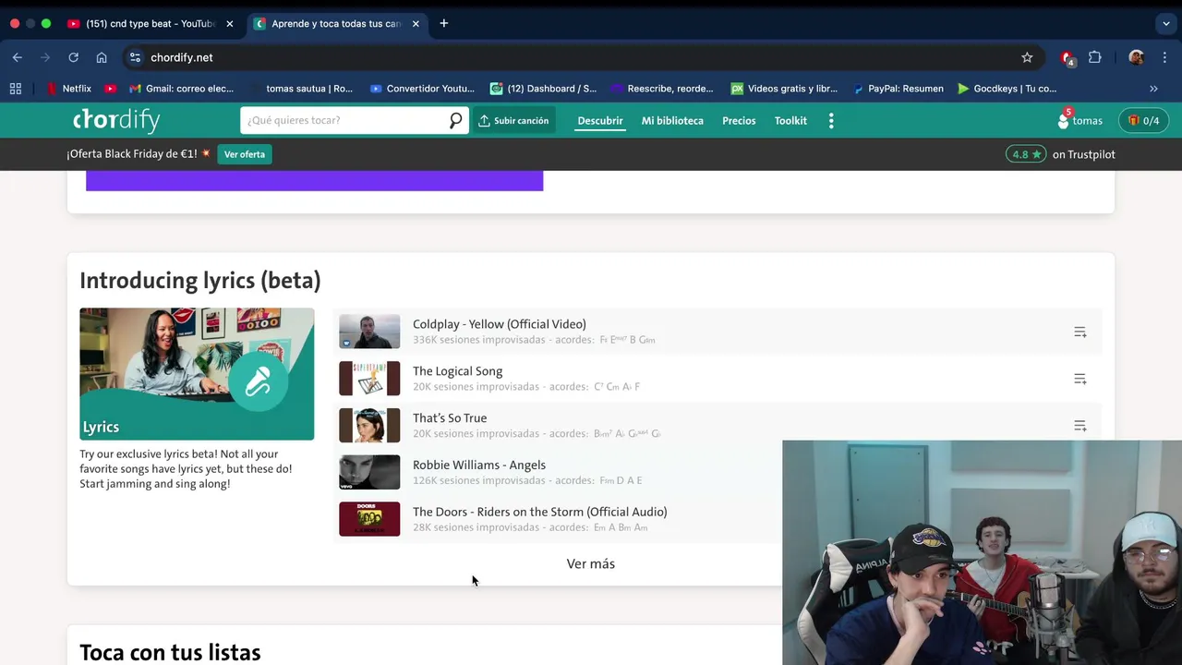This screenshot has width=1182, height=665.
Task: Open the Precios page
Action: (x=739, y=121)
